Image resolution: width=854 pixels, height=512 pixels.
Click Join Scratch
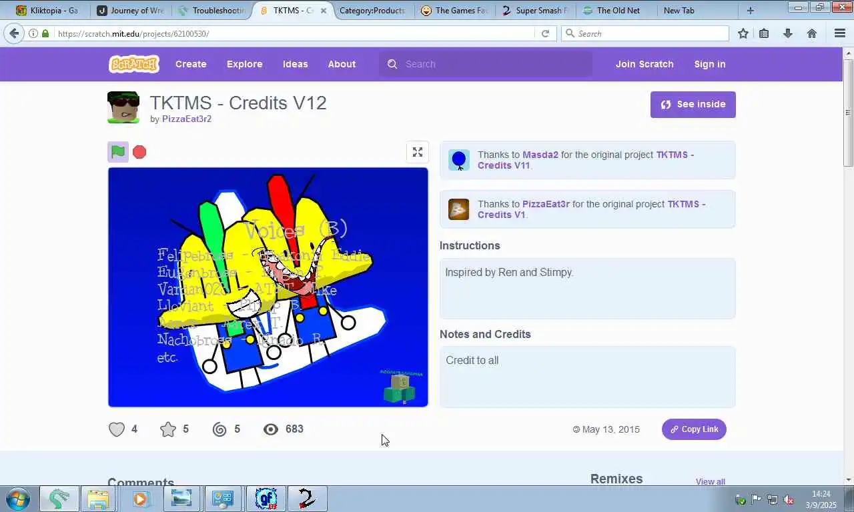click(x=645, y=64)
